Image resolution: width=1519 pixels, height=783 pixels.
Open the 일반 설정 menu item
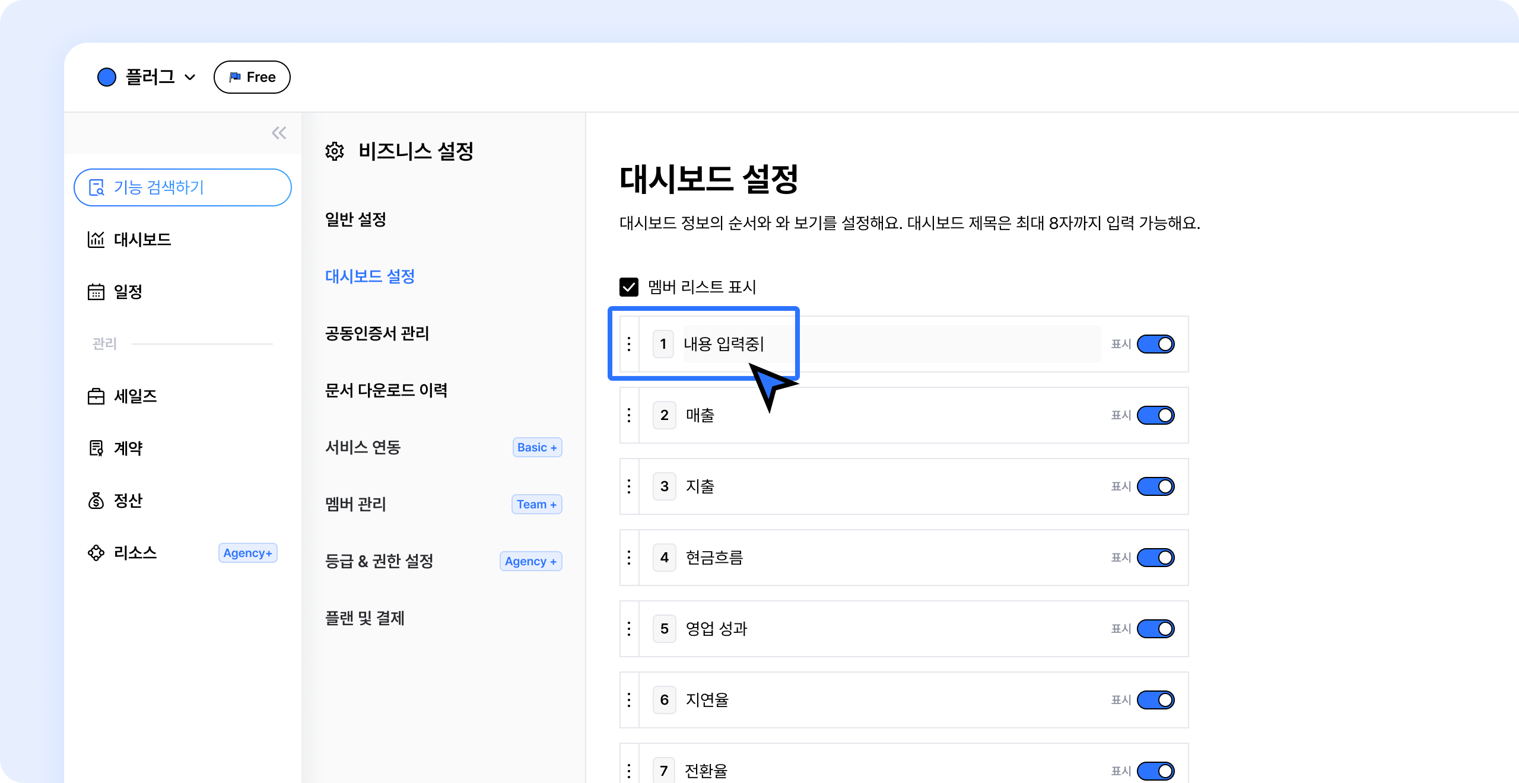point(356,219)
